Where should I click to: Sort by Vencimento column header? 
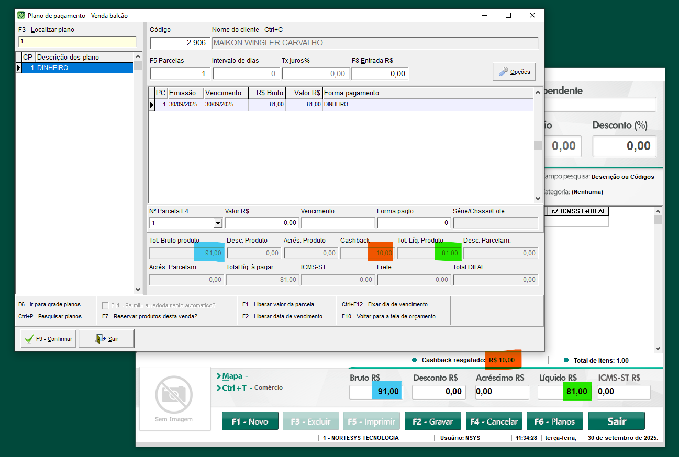(x=226, y=93)
